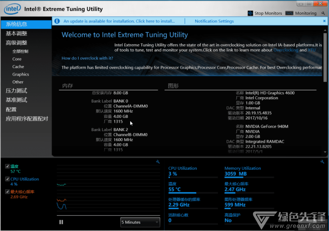Open Notification Settings link

[x=214, y=21]
